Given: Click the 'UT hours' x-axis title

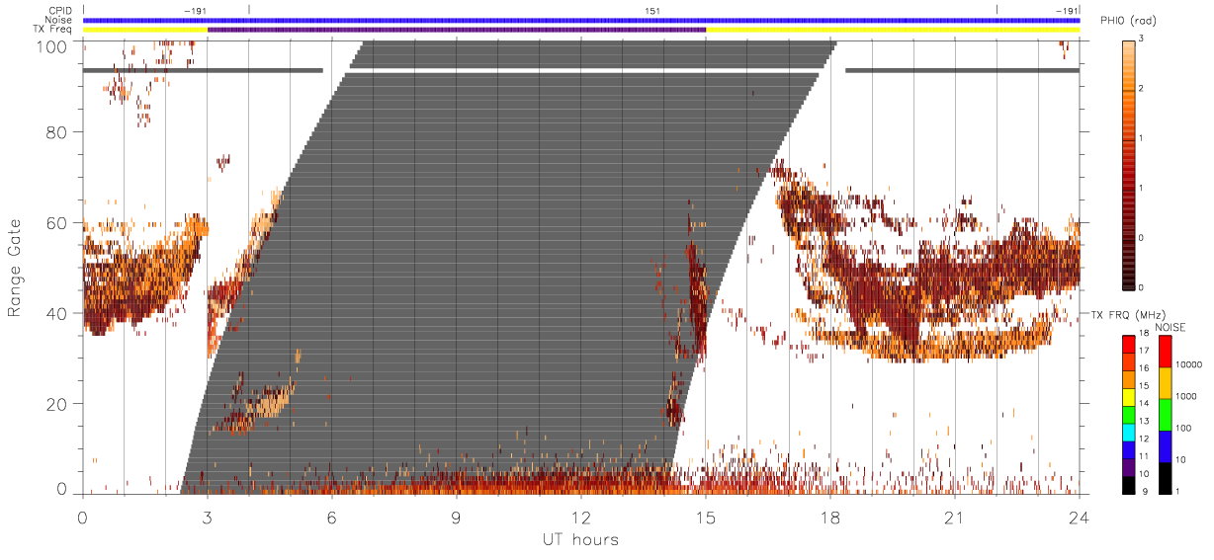Looking at the screenshot, I should pos(580,540).
